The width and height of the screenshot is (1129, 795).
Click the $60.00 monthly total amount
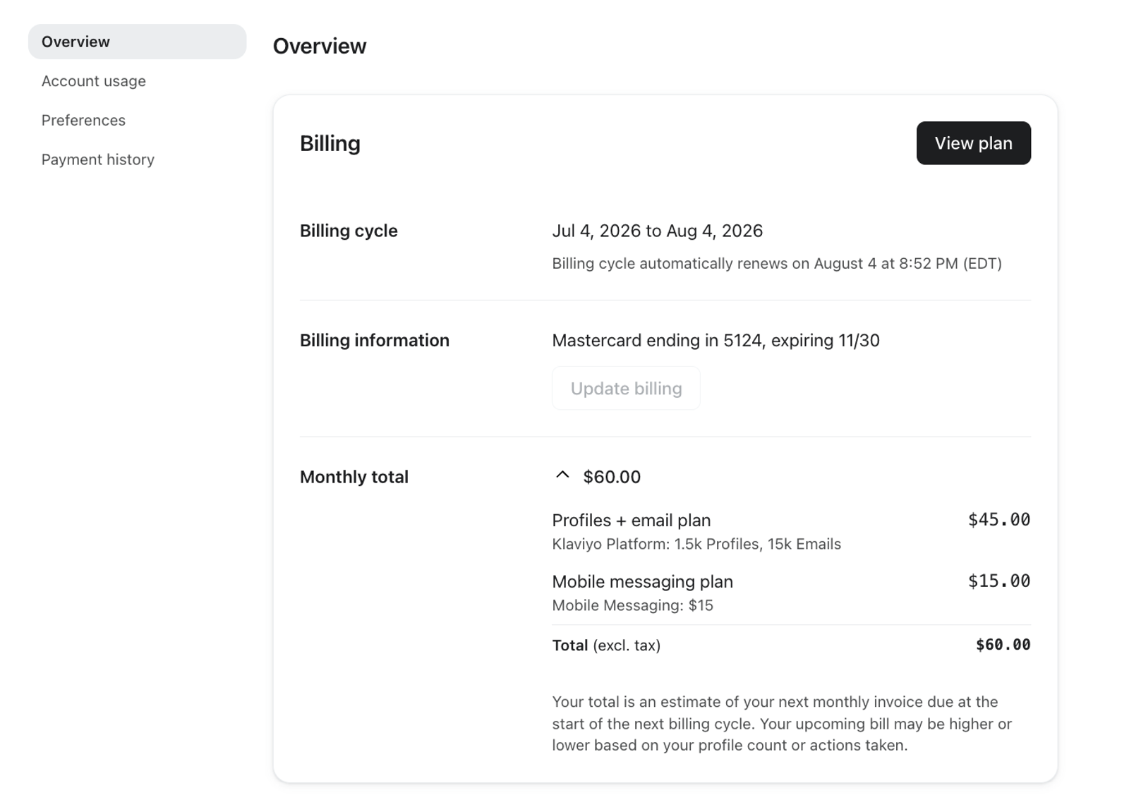point(612,477)
